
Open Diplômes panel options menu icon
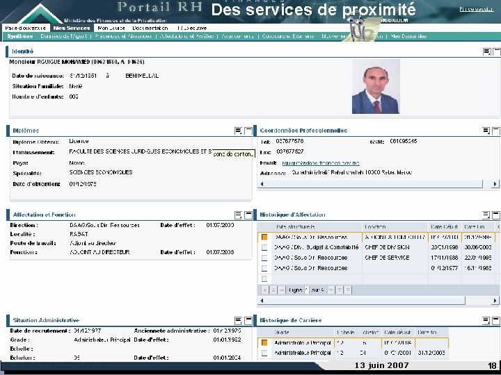pos(238,131)
